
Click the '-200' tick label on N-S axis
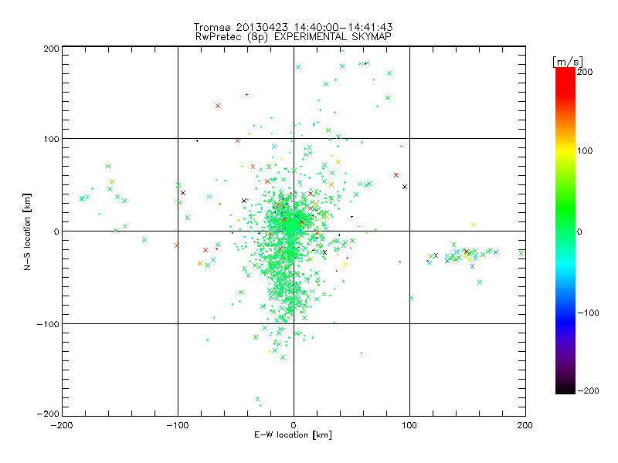click(x=48, y=414)
